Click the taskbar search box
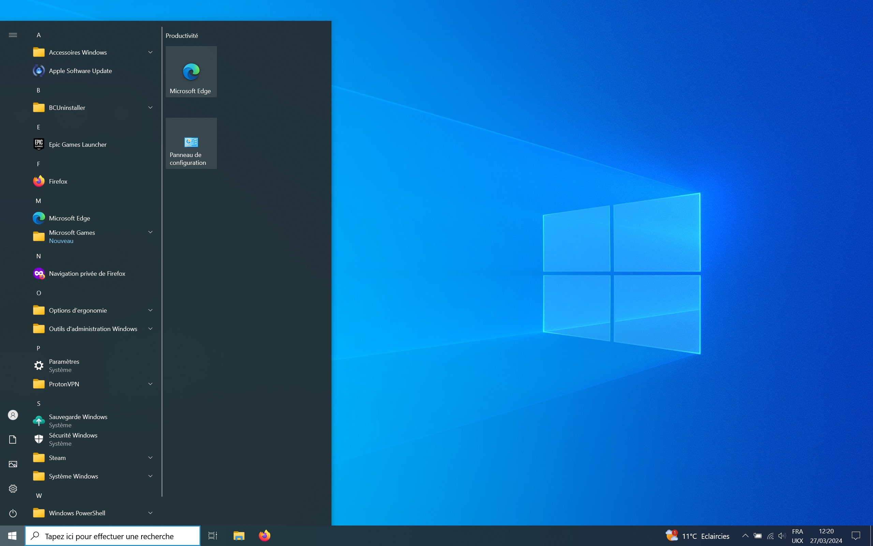This screenshot has height=546, width=873. (113, 536)
